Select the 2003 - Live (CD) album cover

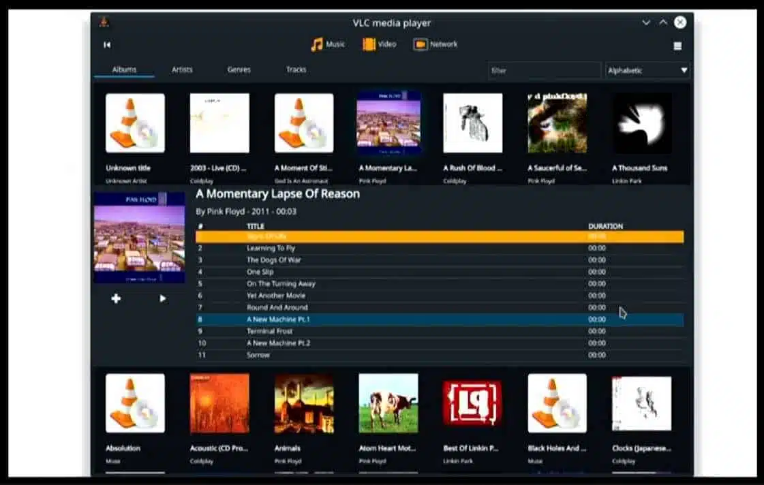tap(219, 123)
